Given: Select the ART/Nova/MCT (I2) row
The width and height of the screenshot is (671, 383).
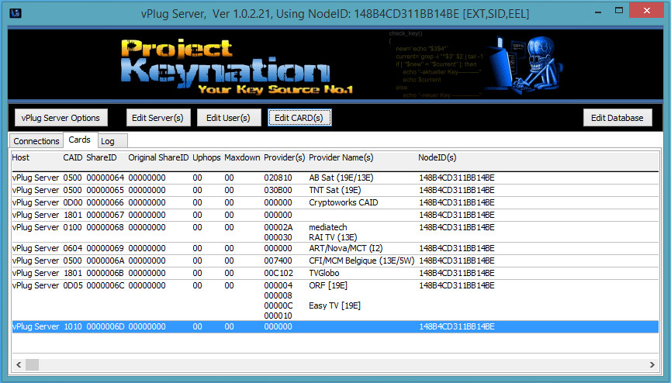Looking at the screenshot, I should [x=335, y=248].
